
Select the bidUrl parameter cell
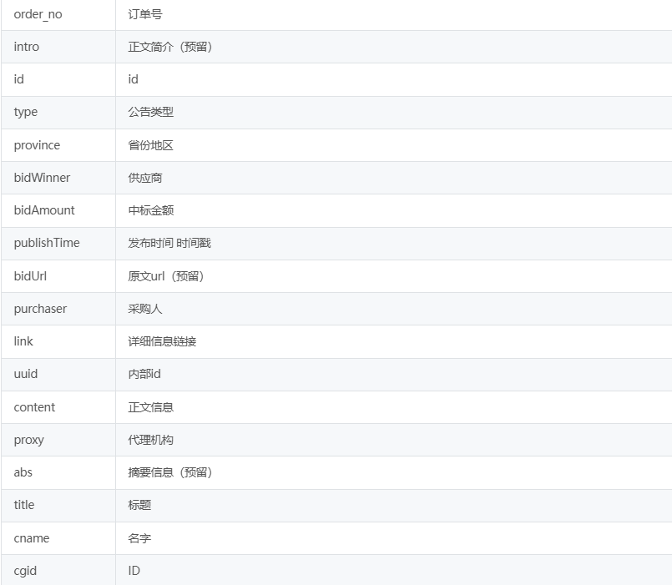coord(30,276)
